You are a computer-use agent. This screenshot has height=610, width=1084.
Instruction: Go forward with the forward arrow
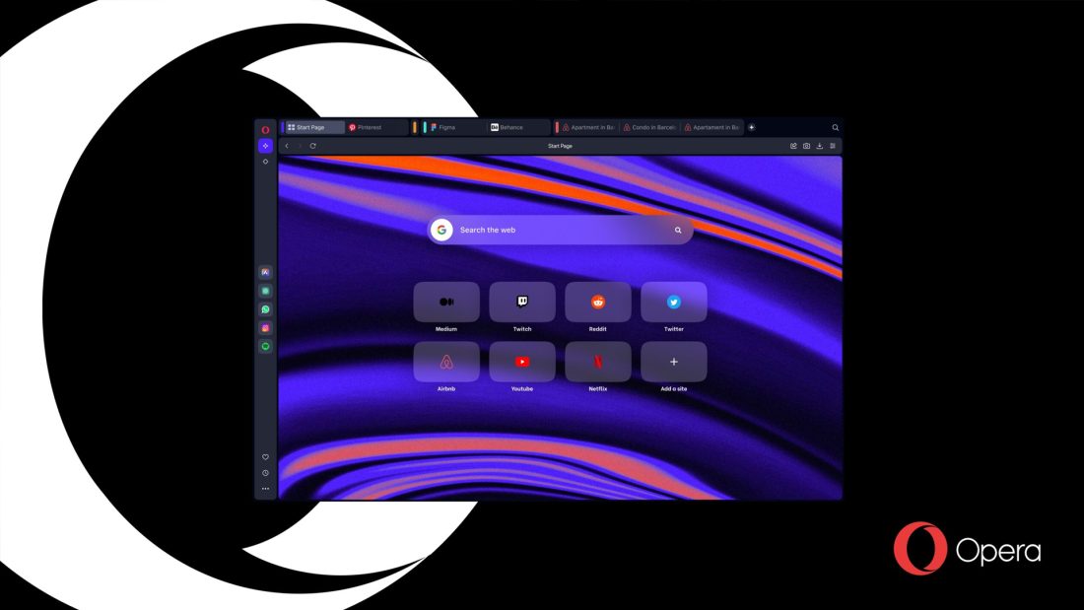[300, 146]
